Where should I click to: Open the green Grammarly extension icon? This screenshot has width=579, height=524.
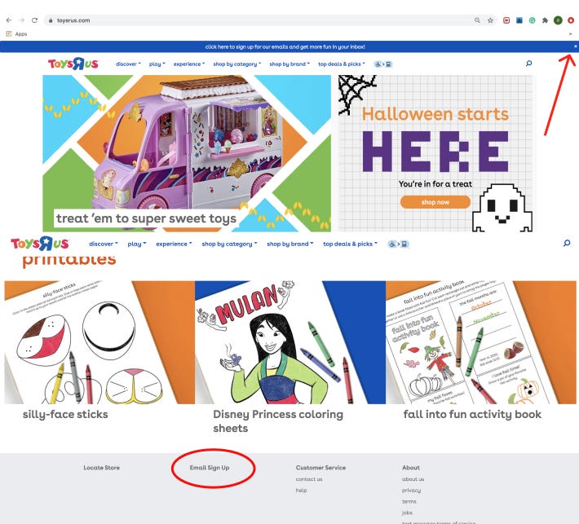(532, 20)
